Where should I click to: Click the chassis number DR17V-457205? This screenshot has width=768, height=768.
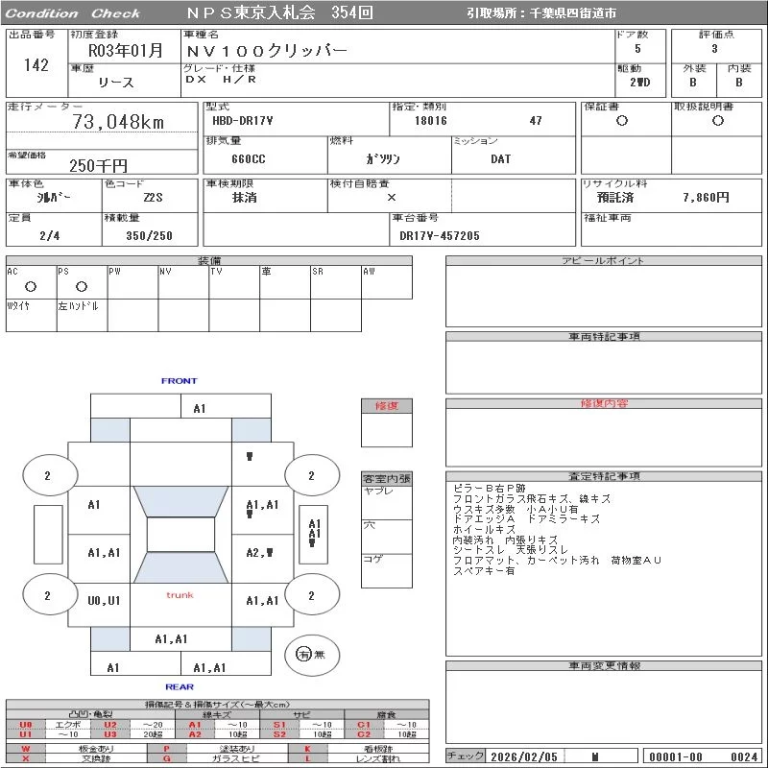tap(440, 235)
